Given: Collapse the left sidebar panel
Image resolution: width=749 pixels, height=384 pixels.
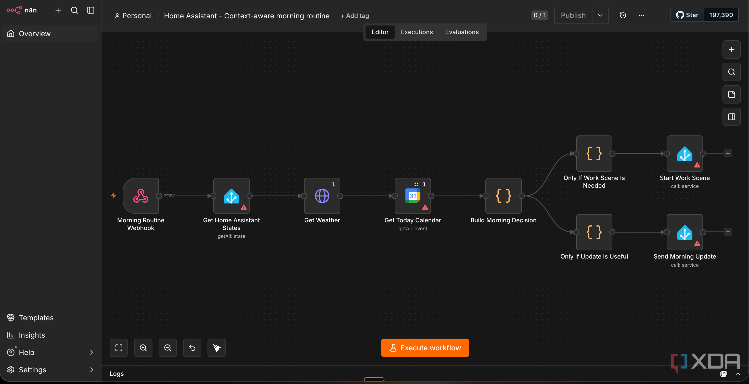Looking at the screenshot, I should [91, 10].
